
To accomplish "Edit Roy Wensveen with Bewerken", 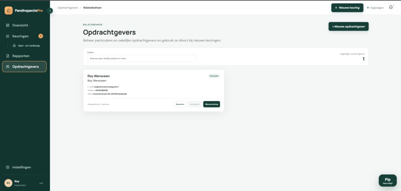I will tap(180, 104).
